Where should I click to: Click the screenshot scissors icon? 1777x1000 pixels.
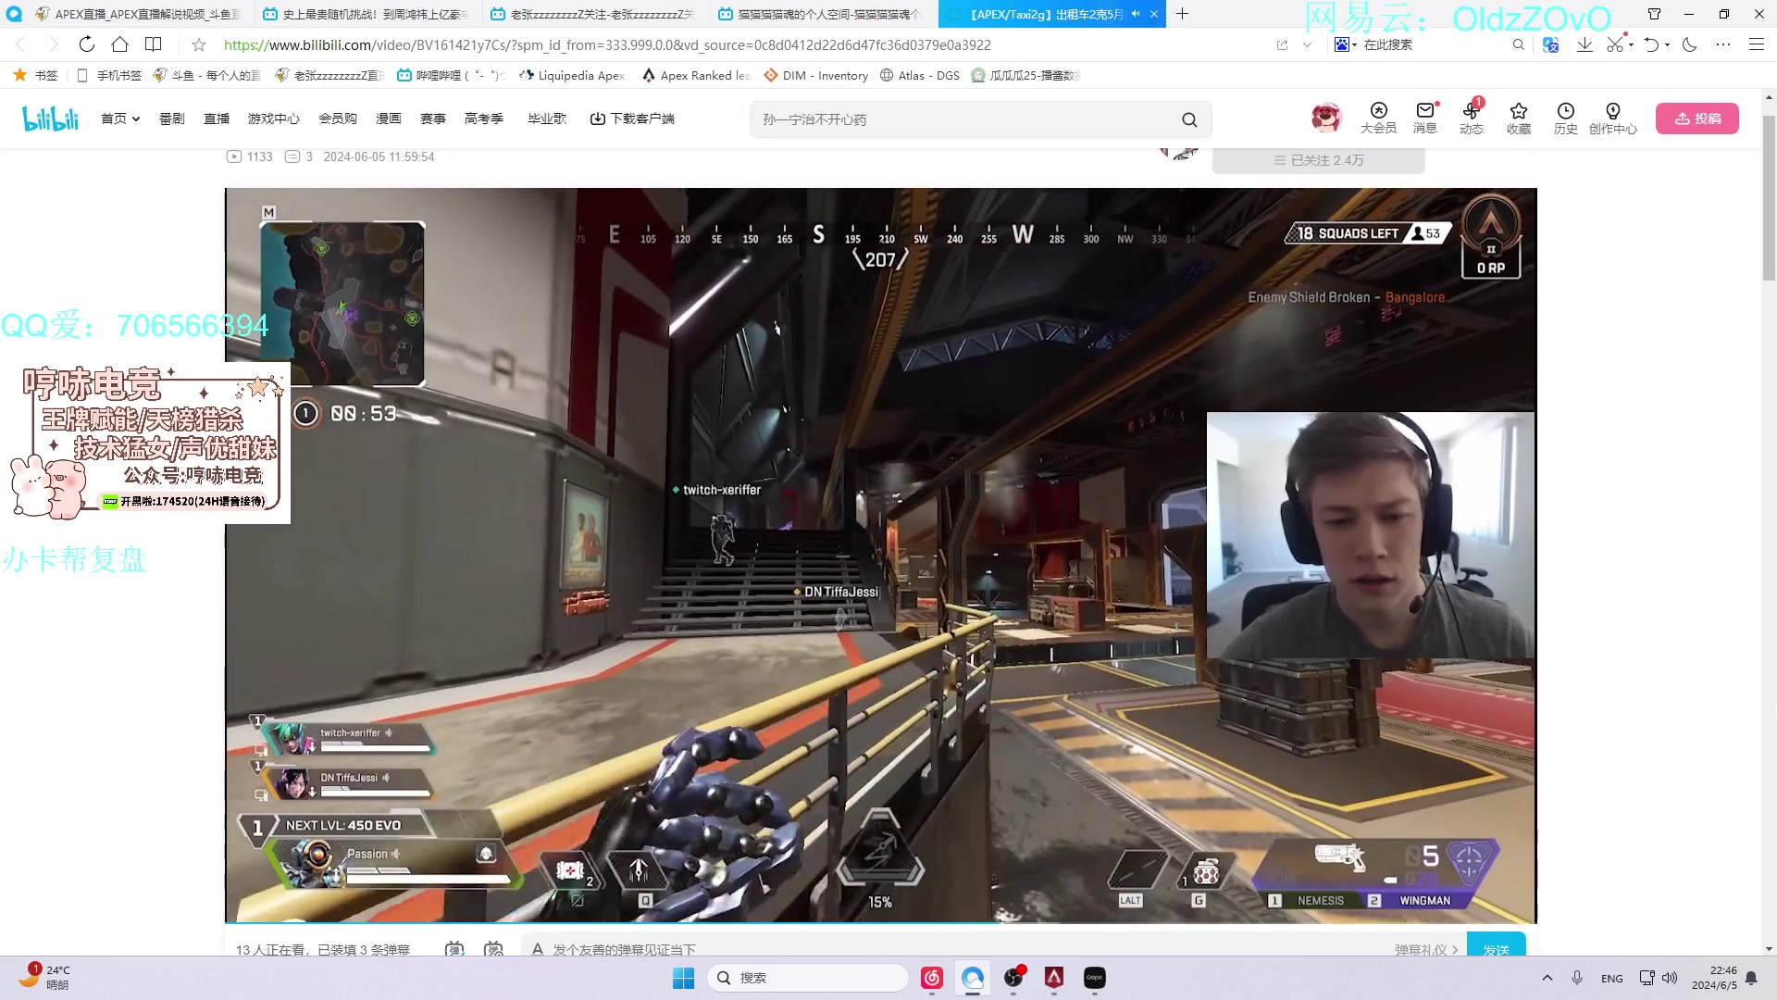(1615, 44)
